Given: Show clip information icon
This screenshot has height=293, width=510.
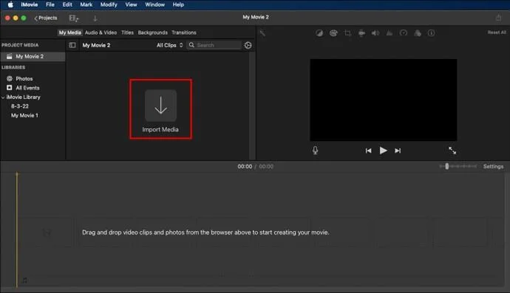Looking at the screenshot, I should tap(432, 32).
